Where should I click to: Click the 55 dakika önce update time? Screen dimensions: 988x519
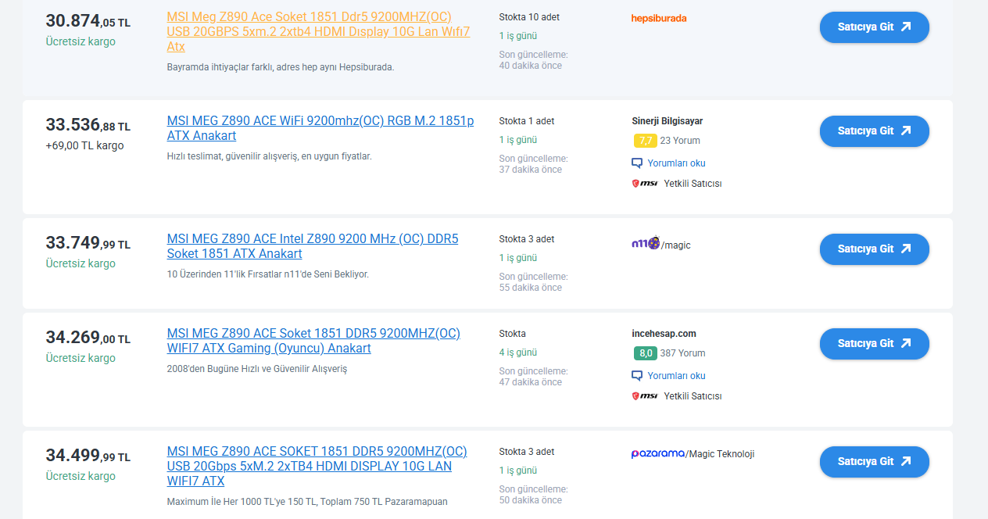click(531, 288)
